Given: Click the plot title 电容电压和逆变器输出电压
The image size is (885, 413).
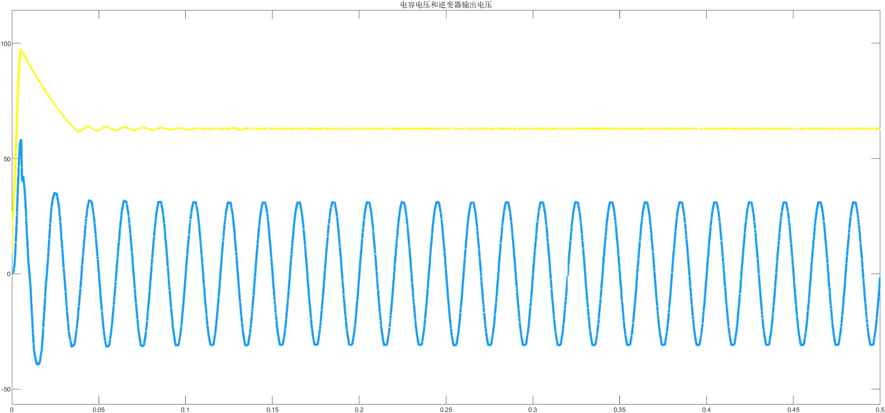Looking at the screenshot, I should click(446, 5).
